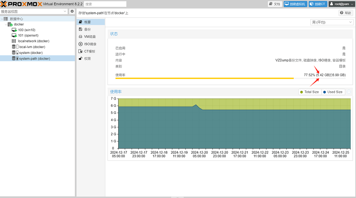Click the yellow usage progress bar
The width and height of the screenshot is (356, 198).
point(204,78)
